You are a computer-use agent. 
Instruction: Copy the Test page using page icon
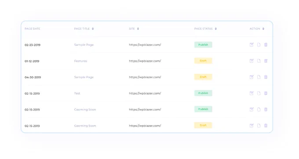click(x=259, y=93)
